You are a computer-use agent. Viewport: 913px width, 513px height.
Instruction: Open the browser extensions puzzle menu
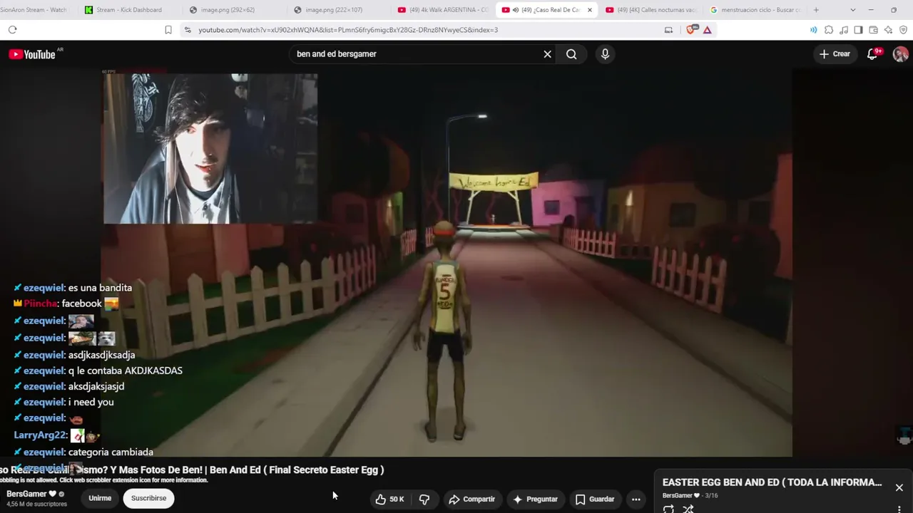coord(829,30)
